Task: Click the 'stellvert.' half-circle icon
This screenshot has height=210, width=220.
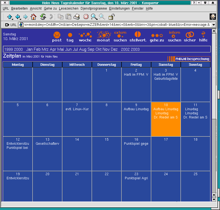Action: pos(138,35)
